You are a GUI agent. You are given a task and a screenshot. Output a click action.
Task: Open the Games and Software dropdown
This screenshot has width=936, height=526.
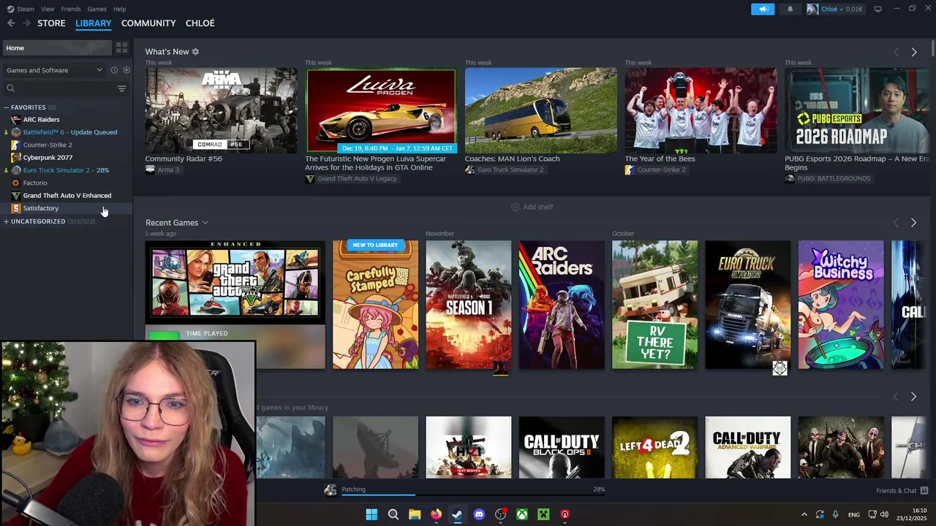pos(54,70)
